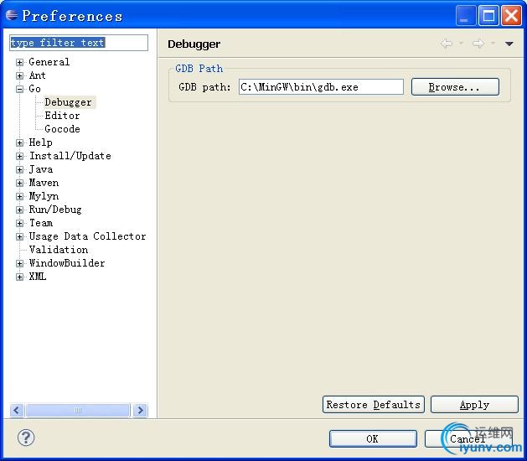Click the scroll right arrow button
The width and height of the screenshot is (527, 461).
click(140, 410)
